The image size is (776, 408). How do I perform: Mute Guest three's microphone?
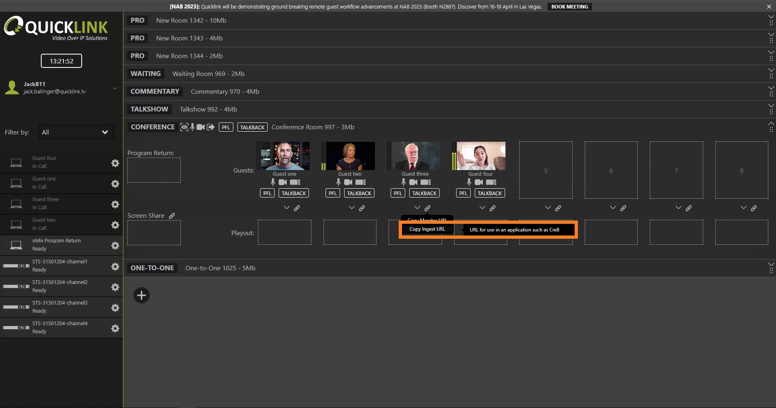(404, 182)
